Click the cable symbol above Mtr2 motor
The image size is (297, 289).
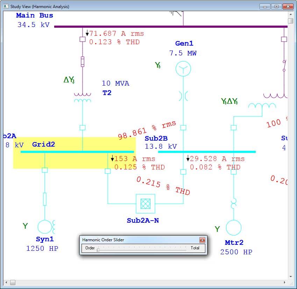point(233,203)
